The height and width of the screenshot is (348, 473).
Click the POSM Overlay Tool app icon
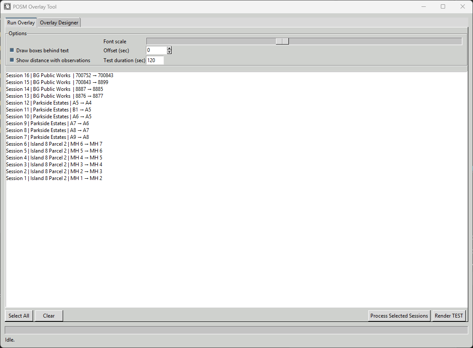7,6
